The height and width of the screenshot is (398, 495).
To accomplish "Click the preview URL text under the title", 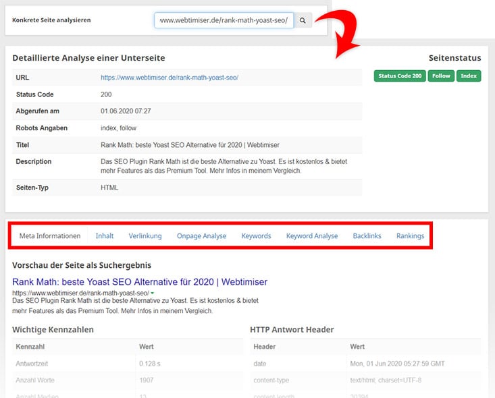I will (x=80, y=293).
